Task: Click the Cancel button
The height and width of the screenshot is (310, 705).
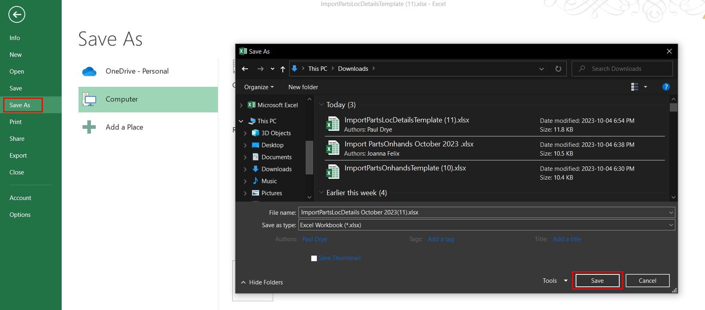Action: coord(647,281)
